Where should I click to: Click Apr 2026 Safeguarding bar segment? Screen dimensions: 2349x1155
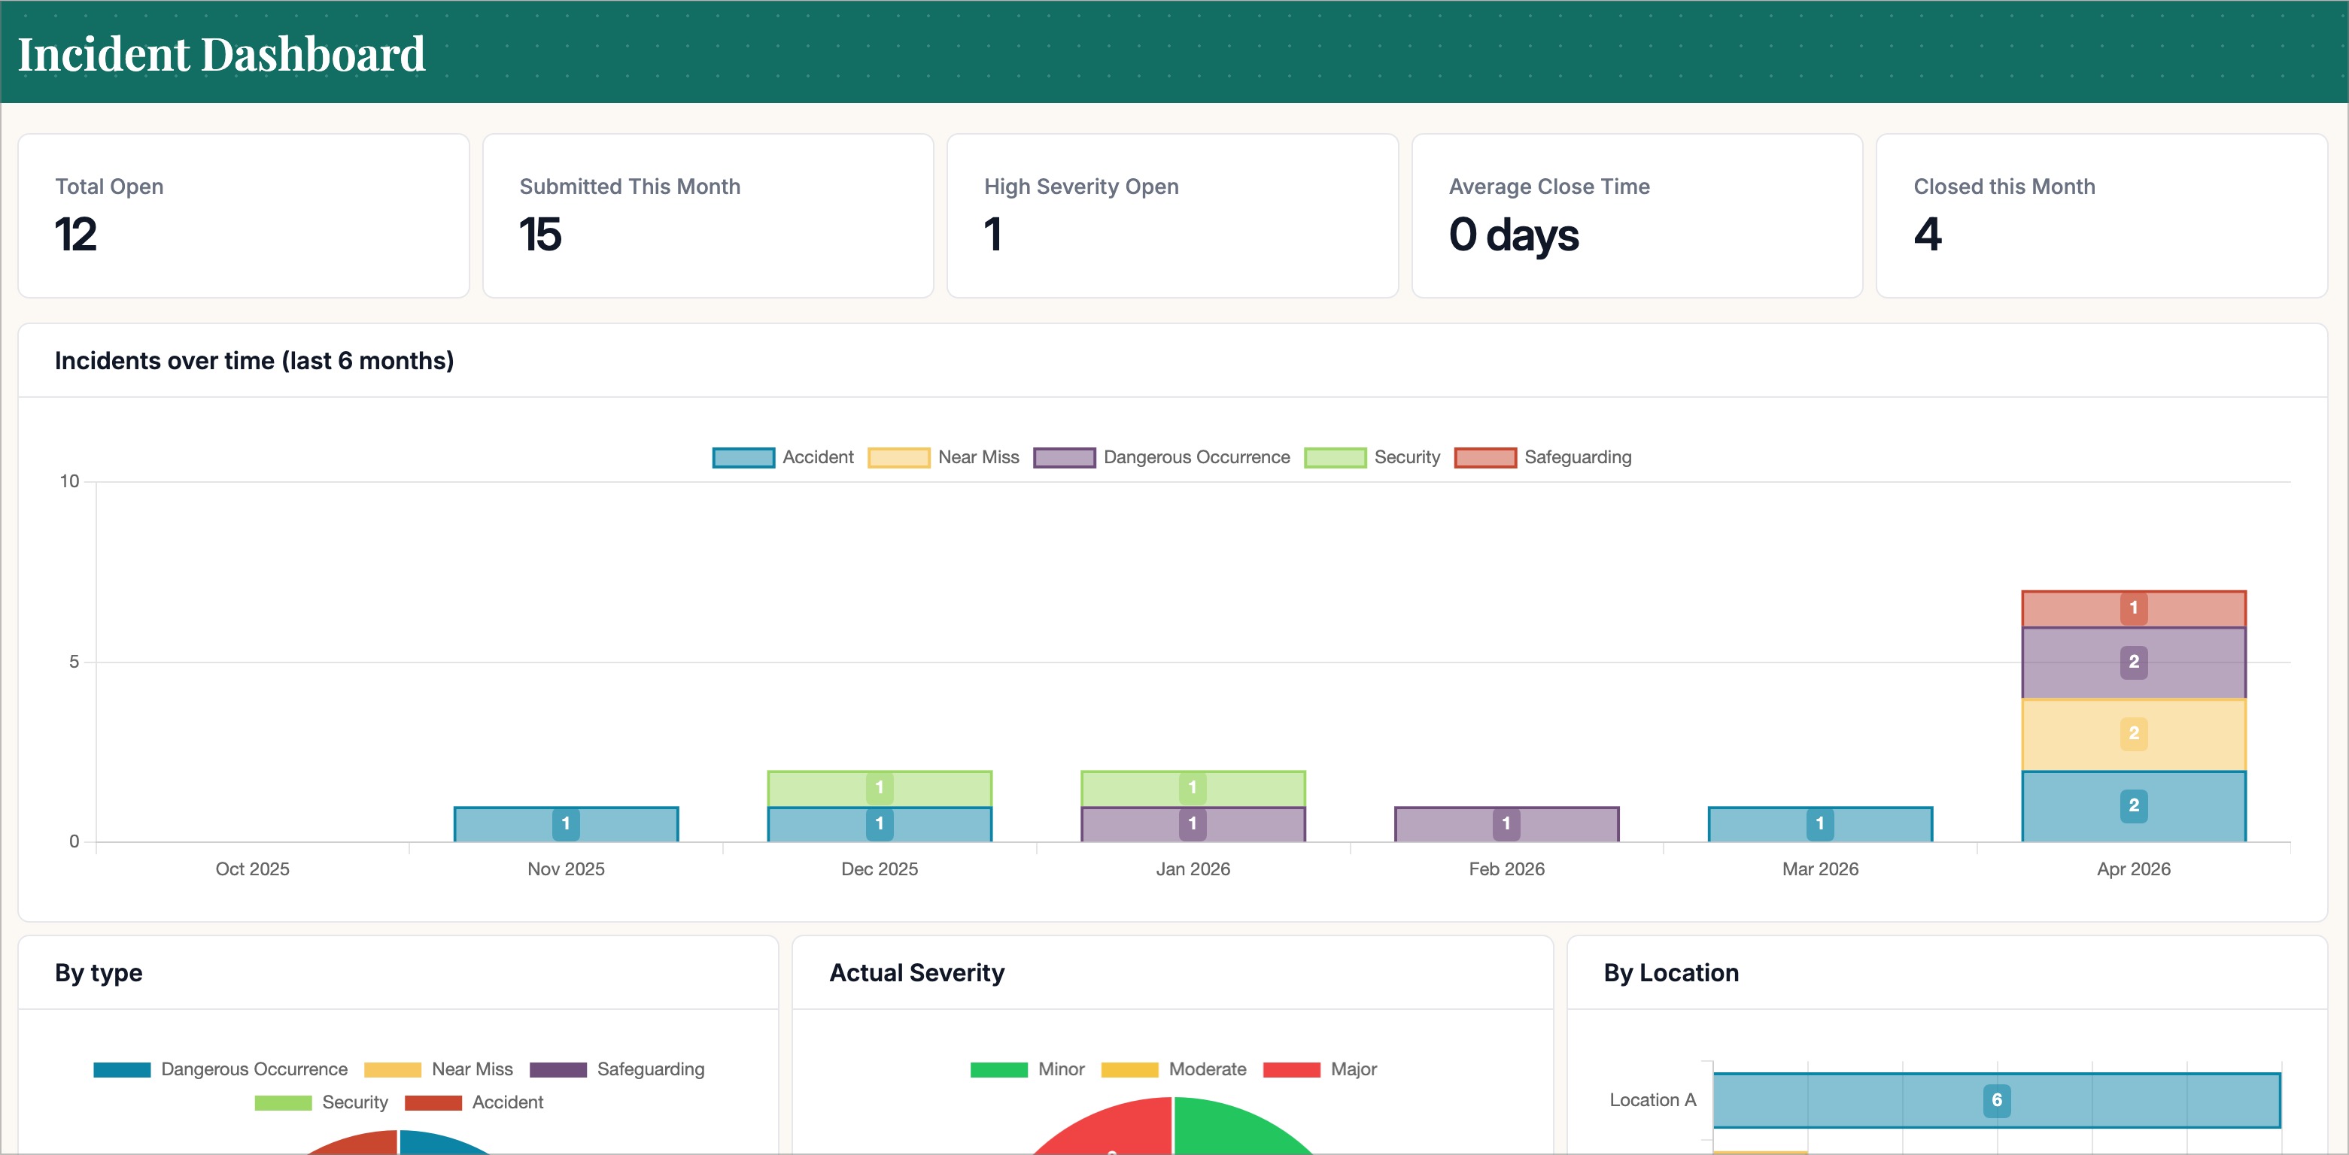click(x=2133, y=609)
